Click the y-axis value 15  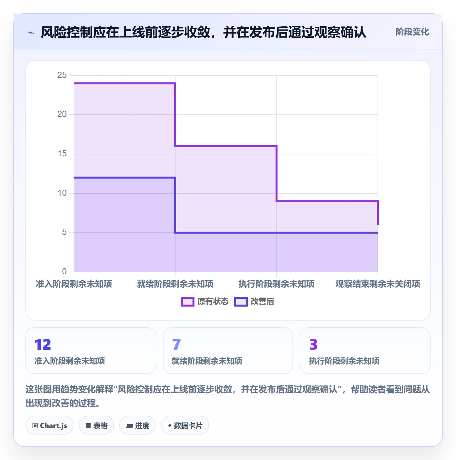[62, 154]
